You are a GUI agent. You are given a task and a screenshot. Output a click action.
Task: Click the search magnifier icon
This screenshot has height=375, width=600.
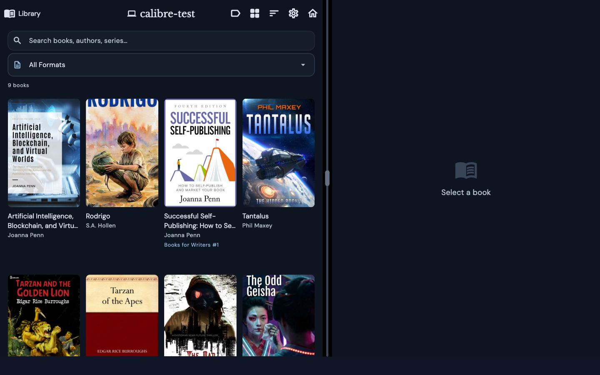point(17,40)
